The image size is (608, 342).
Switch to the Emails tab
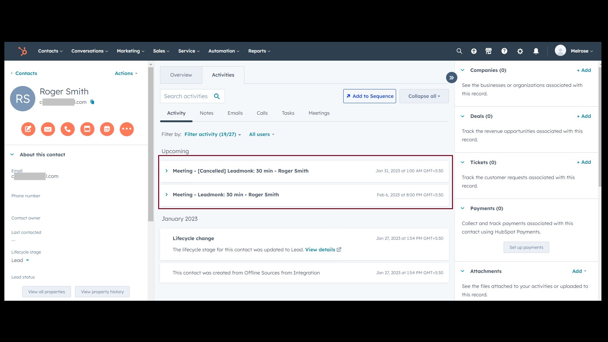(235, 113)
